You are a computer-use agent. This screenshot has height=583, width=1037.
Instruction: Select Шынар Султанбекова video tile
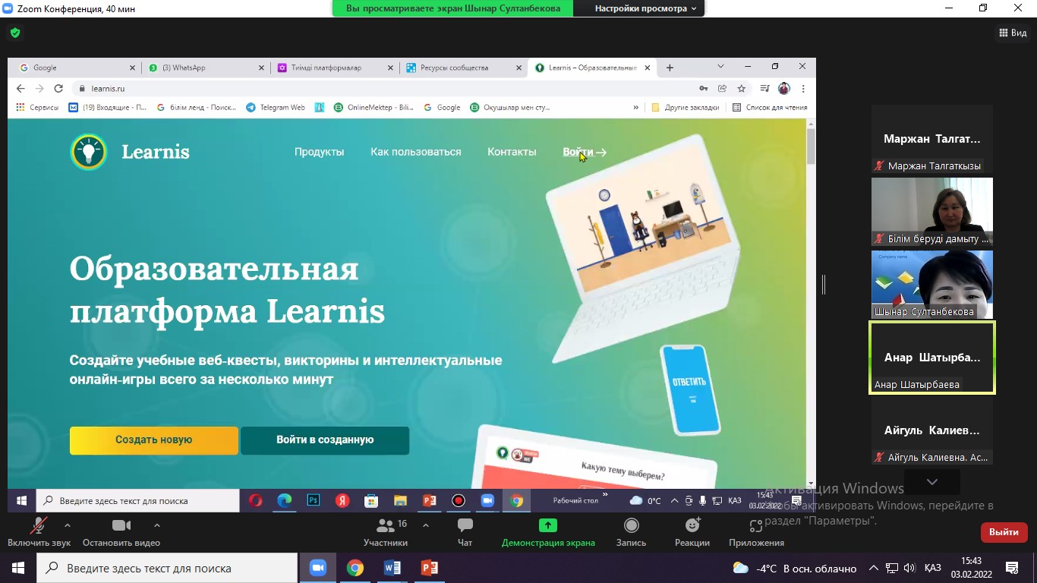click(x=932, y=284)
